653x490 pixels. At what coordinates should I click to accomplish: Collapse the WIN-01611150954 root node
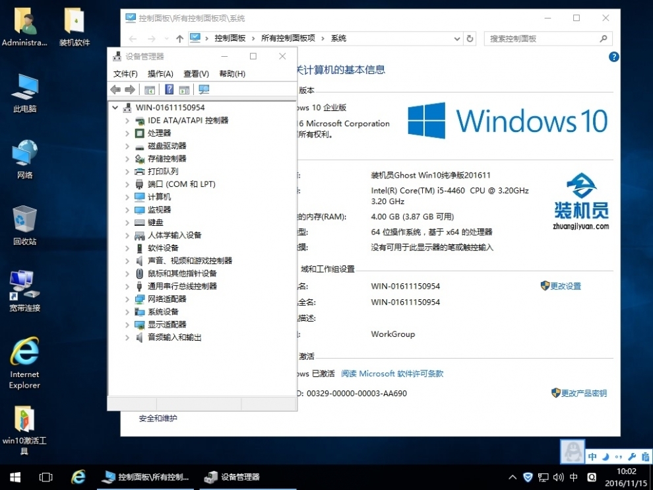pos(115,108)
